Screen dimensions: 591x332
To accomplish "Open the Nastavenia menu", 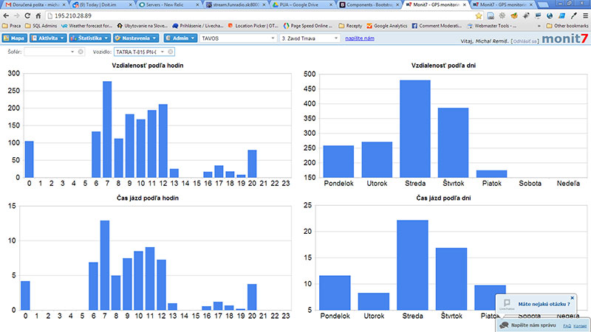I will (x=136, y=38).
